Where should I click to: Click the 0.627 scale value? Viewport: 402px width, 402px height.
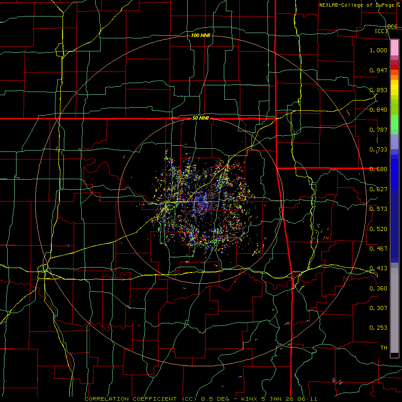[x=378, y=189]
